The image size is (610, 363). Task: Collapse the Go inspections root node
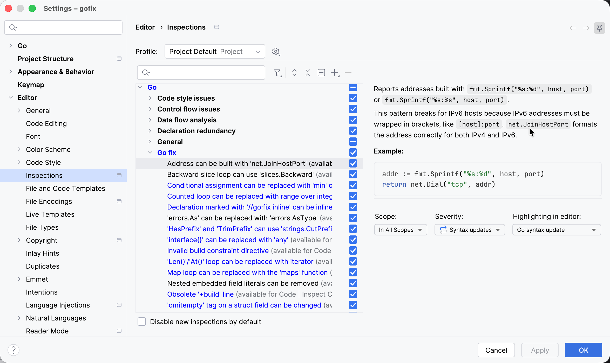coord(140,87)
